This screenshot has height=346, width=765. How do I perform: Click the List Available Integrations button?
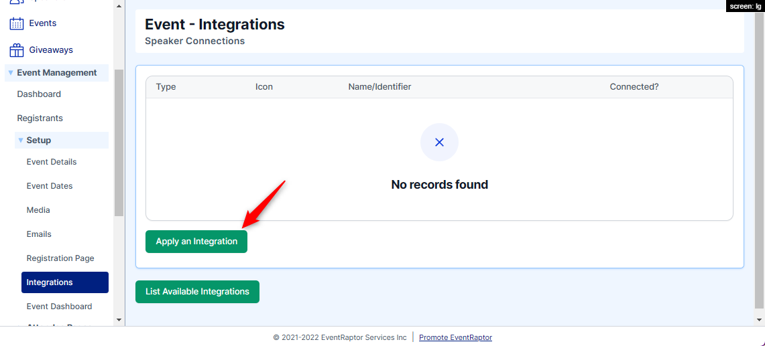point(197,292)
